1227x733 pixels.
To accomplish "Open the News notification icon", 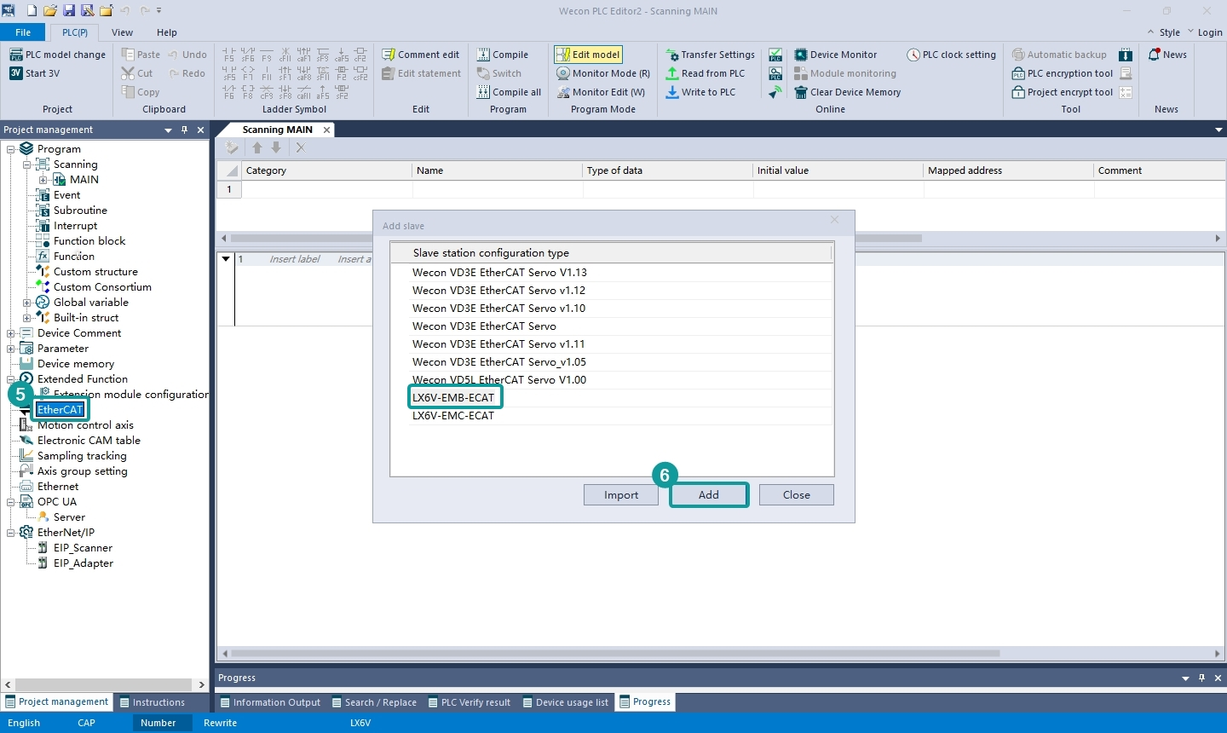I will coord(1155,55).
